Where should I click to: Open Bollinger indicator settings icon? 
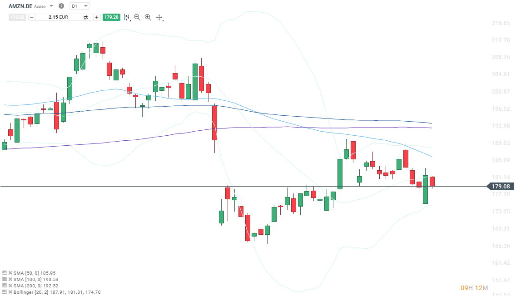5,292
